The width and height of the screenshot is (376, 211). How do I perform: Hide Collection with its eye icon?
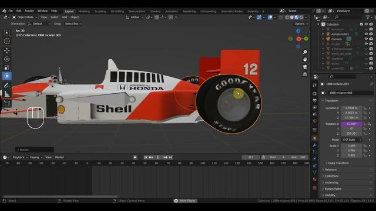(366, 24)
